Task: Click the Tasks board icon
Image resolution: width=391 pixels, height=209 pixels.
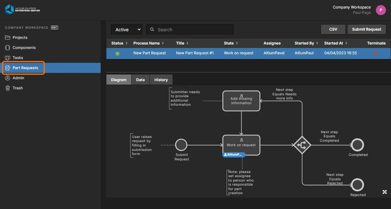Action: [x=8, y=58]
